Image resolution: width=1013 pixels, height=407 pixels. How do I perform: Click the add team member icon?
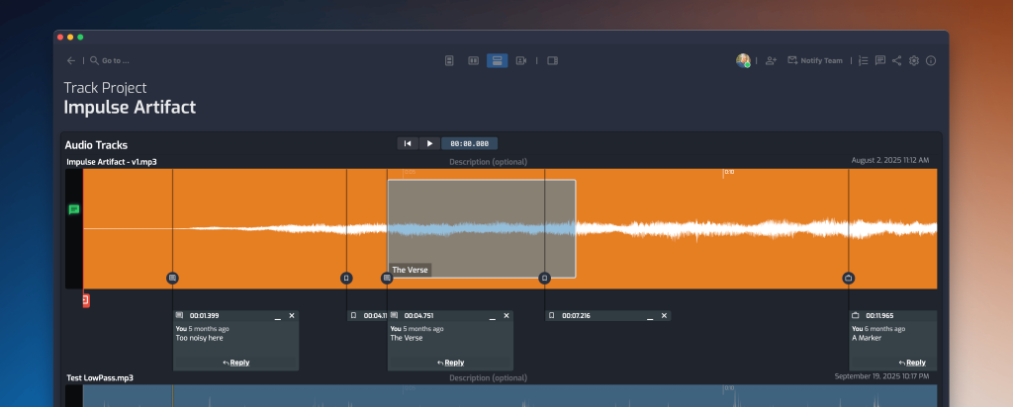[x=772, y=60]
